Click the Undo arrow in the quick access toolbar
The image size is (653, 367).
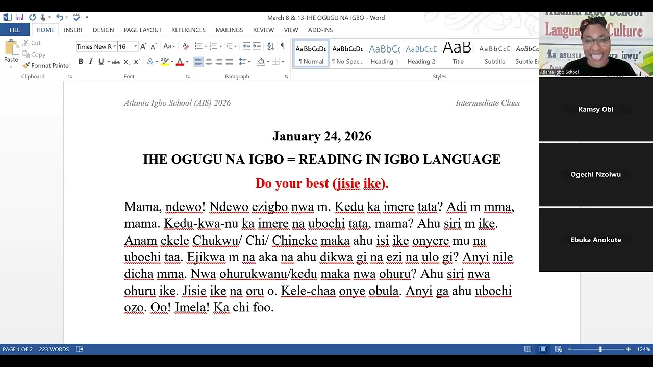pyautogui.click(x=59, y=17)
